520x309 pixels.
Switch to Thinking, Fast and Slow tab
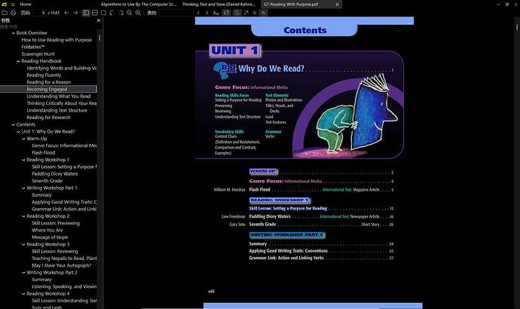pos(219,5)
